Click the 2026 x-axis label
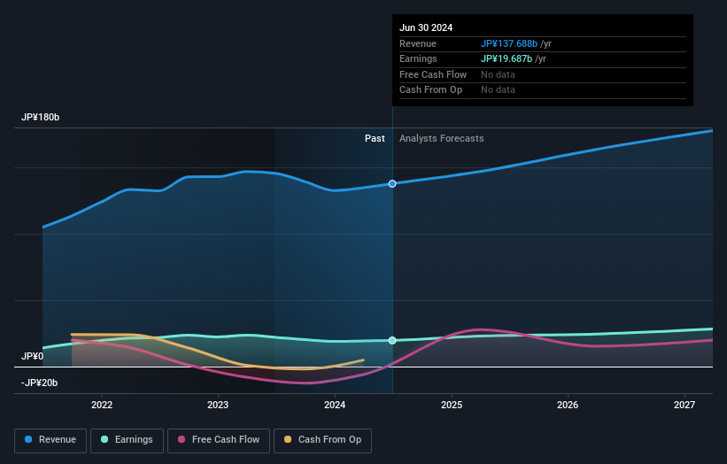The image size is (727, 464). [x=568, y=405]
